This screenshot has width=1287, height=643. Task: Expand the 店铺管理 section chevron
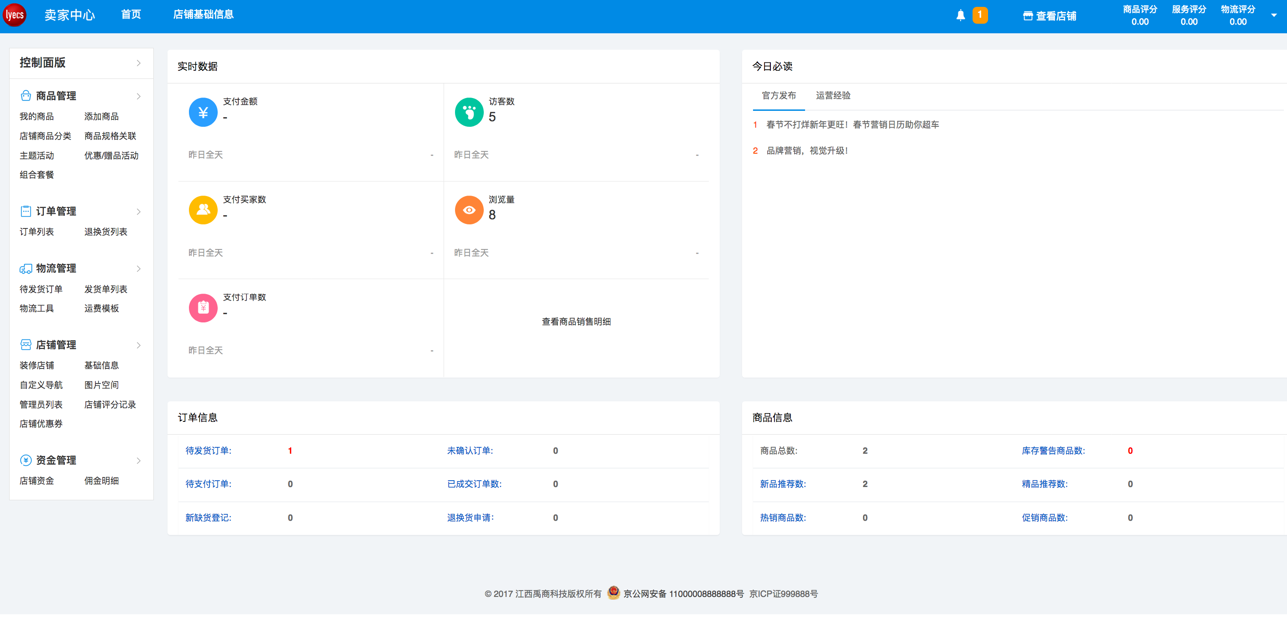point(138,346)
